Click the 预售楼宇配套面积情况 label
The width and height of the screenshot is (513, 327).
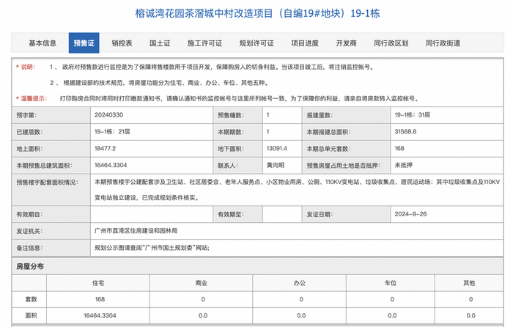(x=48, y=182)
